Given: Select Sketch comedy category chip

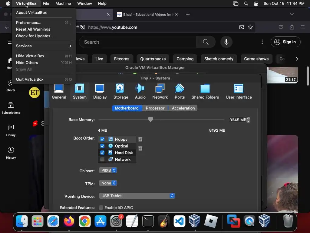Looking at the screenshot, I should click(219, 59).
